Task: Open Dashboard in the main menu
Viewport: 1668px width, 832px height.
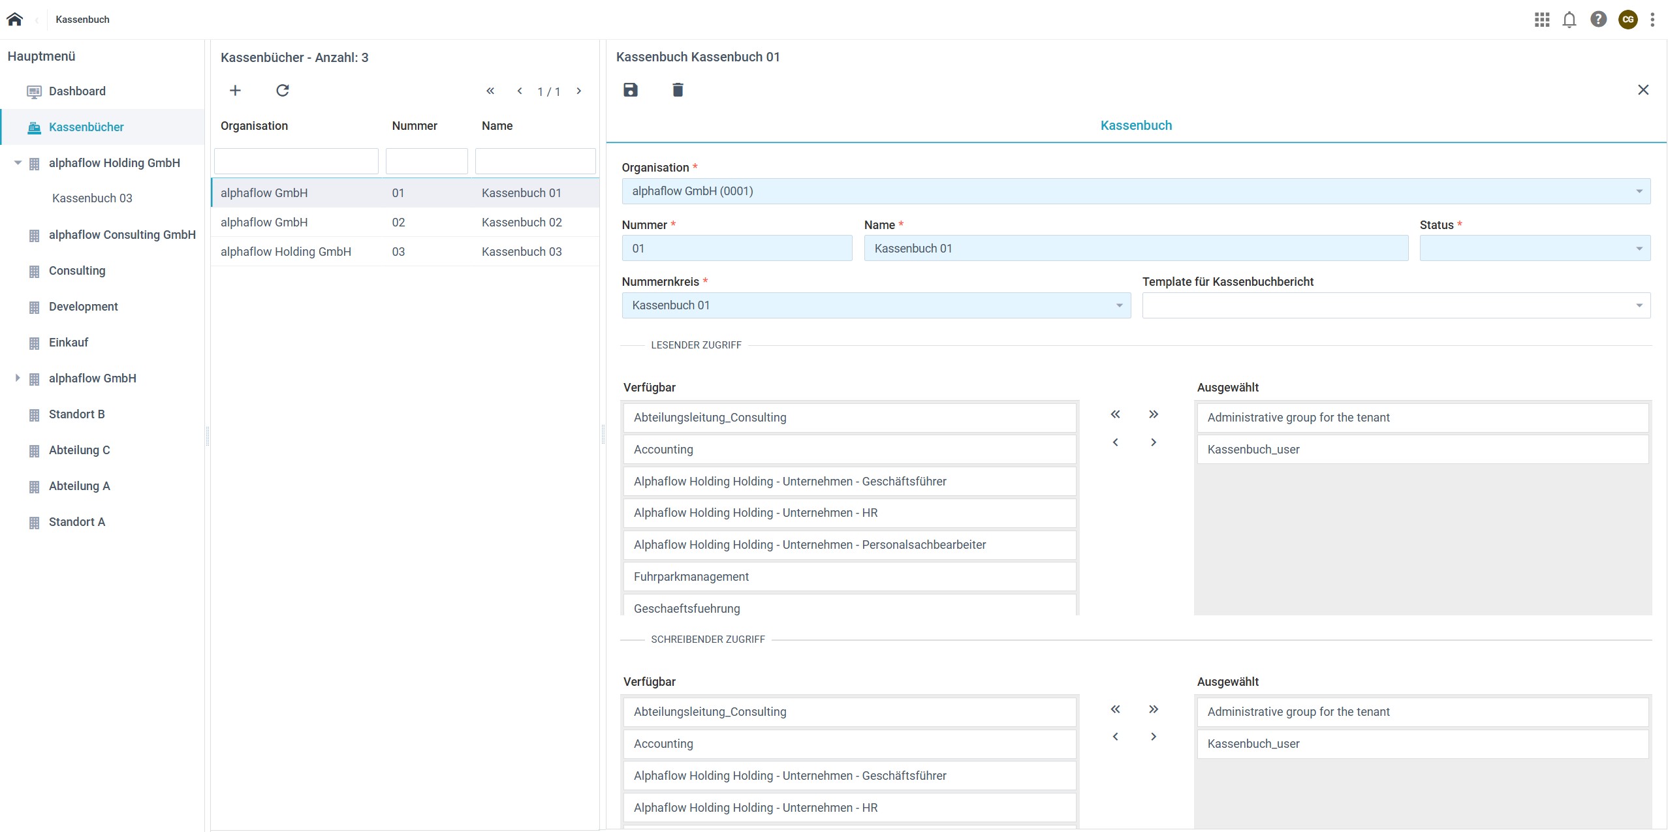Action: click(x=77, y=91)
